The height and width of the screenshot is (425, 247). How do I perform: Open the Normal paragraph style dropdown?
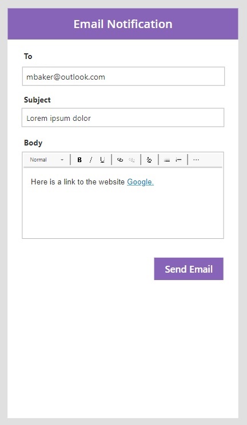(x=46, y=160)
